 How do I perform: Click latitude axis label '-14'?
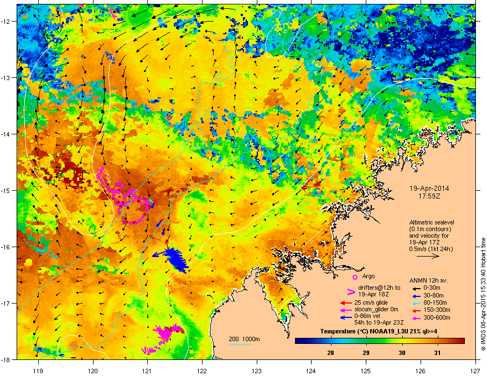click(x=6, y=134)
